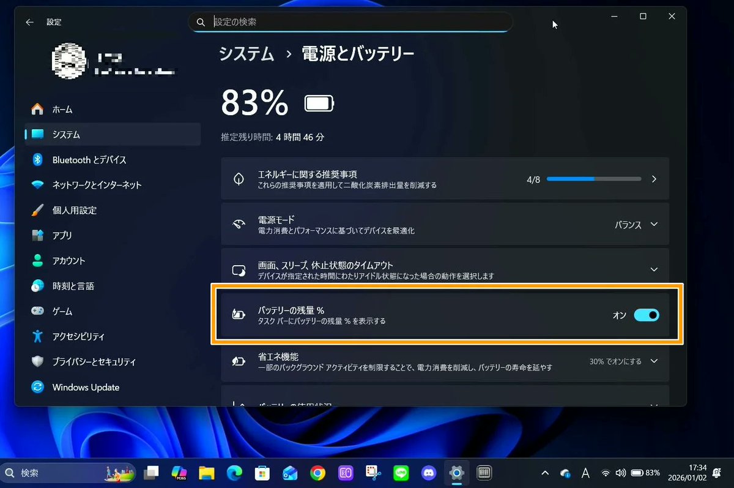Open the user account profile picture

68,62
